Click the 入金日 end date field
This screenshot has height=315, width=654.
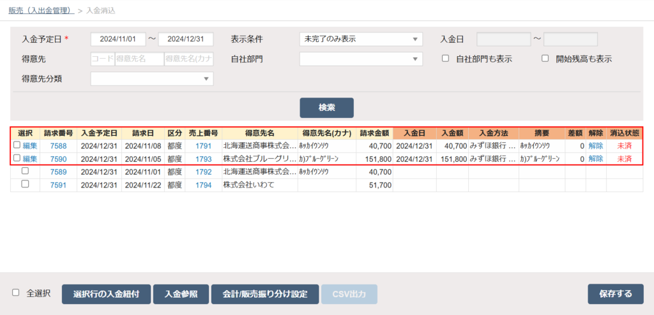[570, 39]
